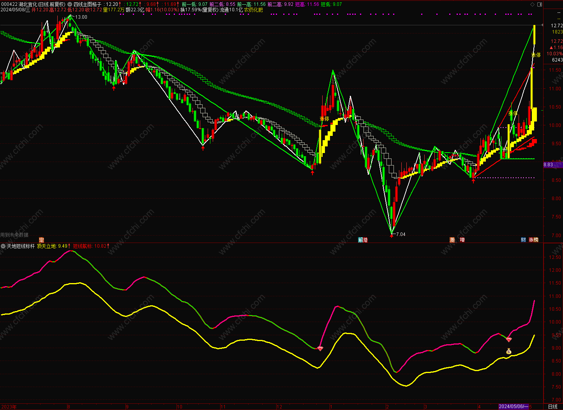
Task: Click the 用到未来数据 notice text
Action: [14, 235]
